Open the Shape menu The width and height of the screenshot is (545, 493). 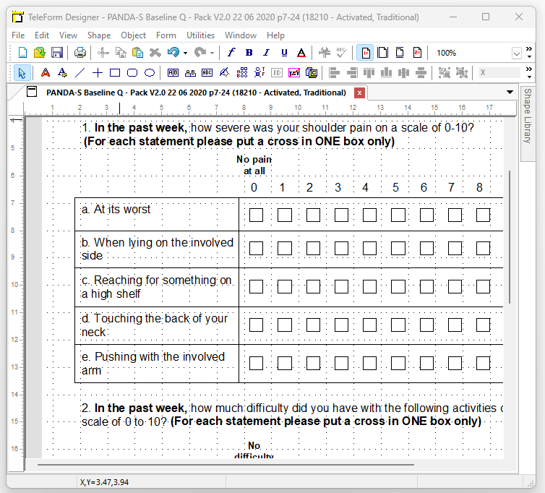point(99,35)
